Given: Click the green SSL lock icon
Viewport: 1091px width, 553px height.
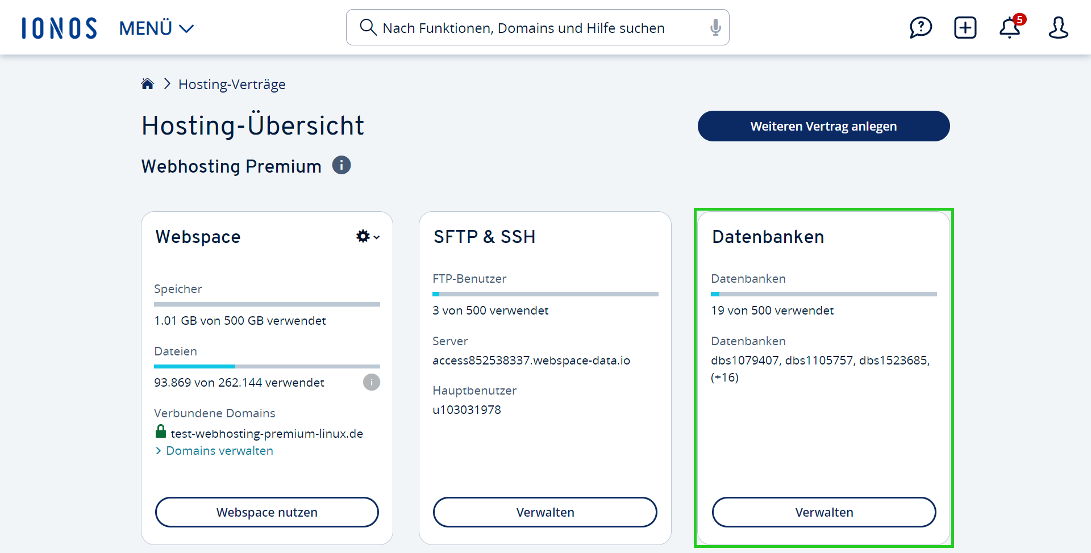Looking at the screenshot, I should (161, 431).
